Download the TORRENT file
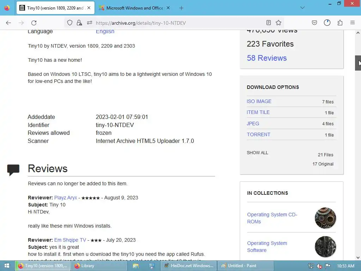Image resolution: width=361 pixels, height=271 pixels. click(x=258, y=134)
